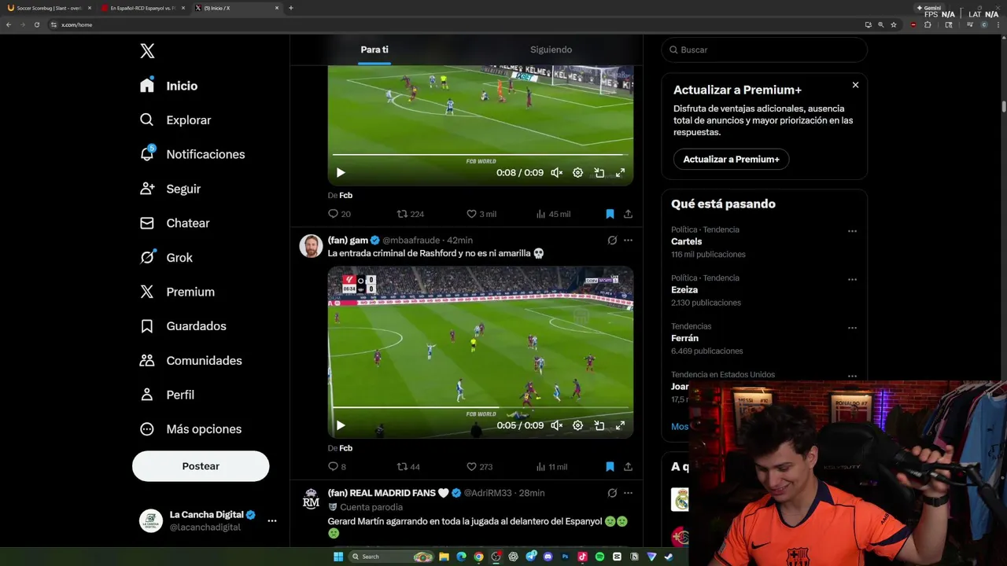This screenshot has height=566, width=1007.
Task: Seek the Rashford video progress bar
Action: click(480, 407)
